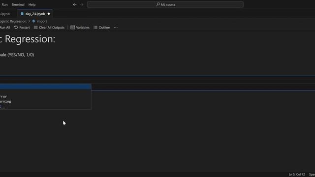
Task: Choose the suggestion ending in 'rror'
Action: pos(46,96)
